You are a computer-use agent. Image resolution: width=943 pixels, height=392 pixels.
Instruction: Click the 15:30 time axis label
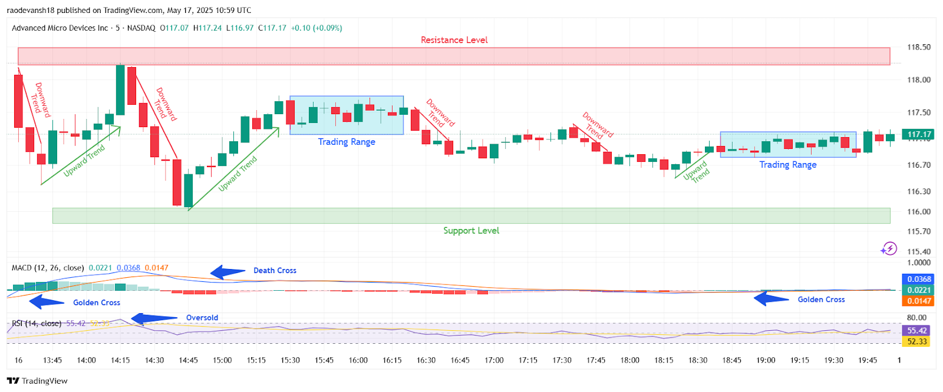tap(290, 360)
